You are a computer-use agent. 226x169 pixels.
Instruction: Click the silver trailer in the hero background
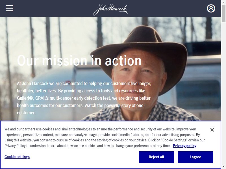click(x=199, y=86)
